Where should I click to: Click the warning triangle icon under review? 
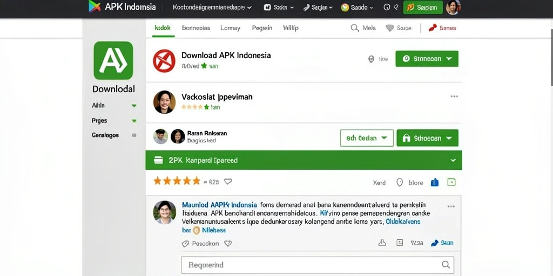pyautogui.click(x=382, y=243)
